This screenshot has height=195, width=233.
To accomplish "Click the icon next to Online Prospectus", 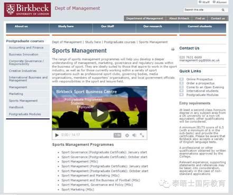I will 181,79.
